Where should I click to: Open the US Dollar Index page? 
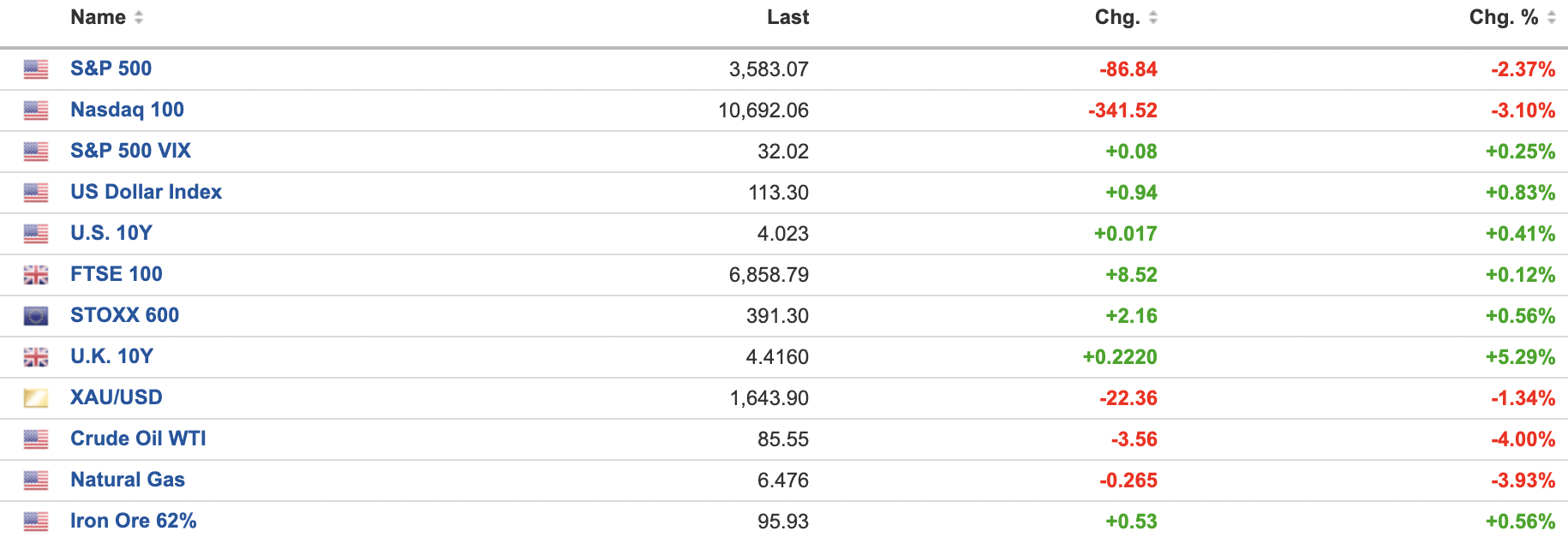[146, 192]
